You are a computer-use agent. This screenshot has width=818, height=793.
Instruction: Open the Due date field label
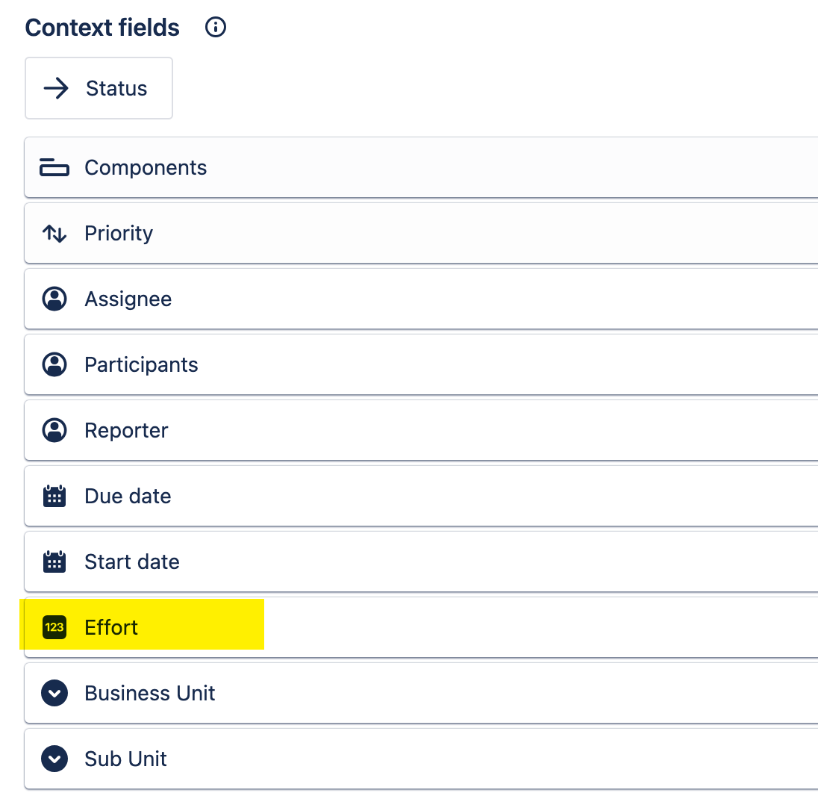tap(128, 496)
